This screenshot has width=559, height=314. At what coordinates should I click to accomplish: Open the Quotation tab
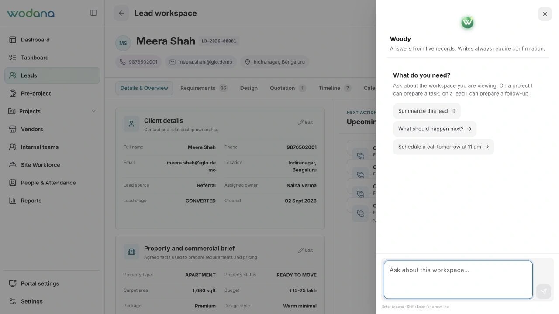click(x=288, y=88)
